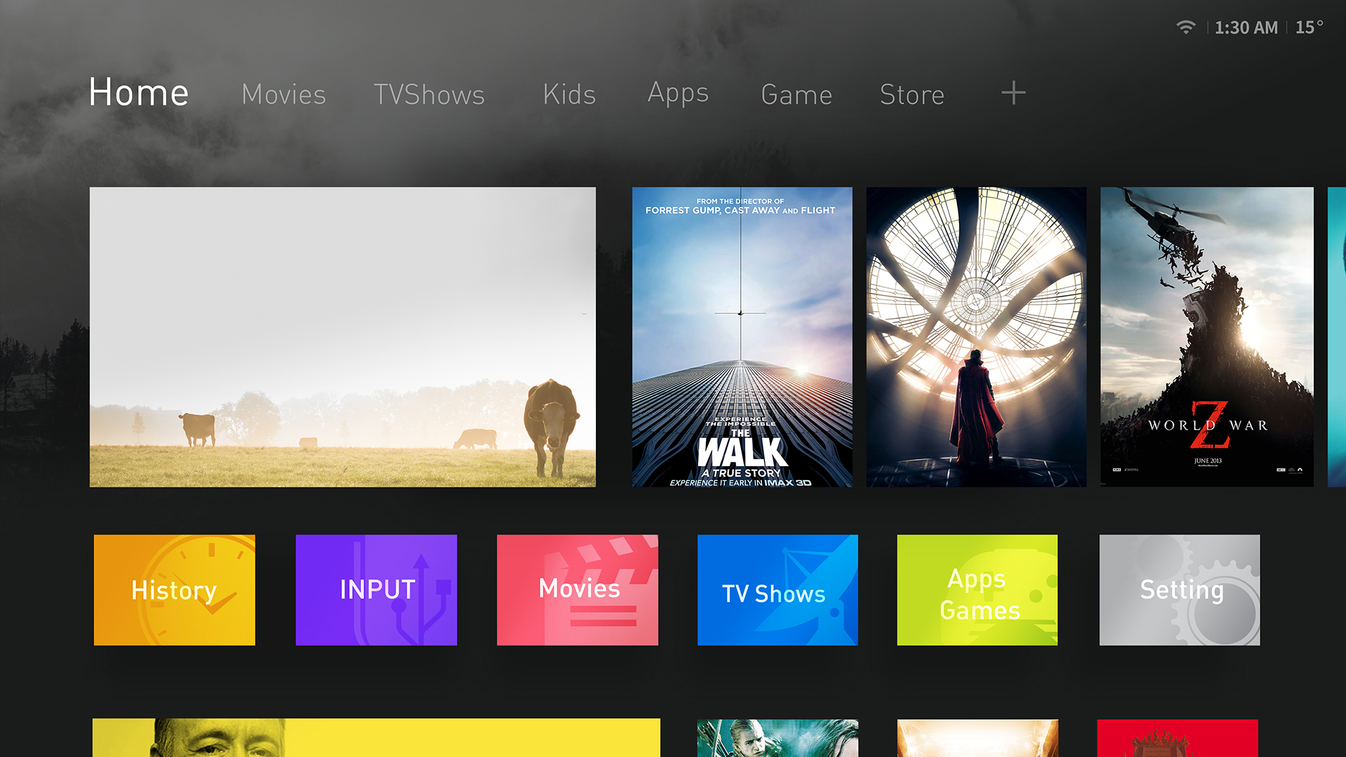The height and width of the screenshot is (757, 1346).
Task: Select the Home tab
Action: click(x=139, y=93)
